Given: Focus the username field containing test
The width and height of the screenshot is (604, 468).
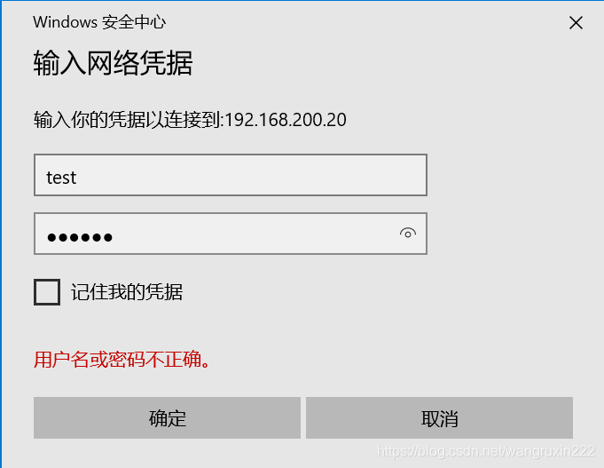Looking at the screenshot, I should coord(231,175).
